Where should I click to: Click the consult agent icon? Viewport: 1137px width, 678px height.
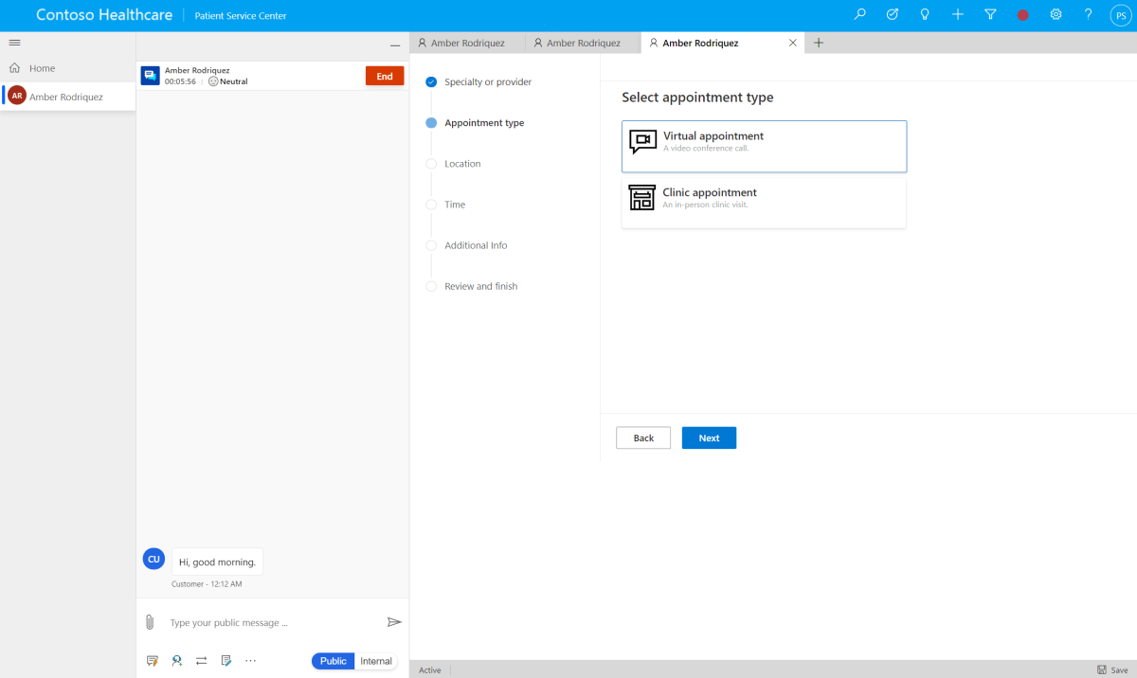click(177, 661)
